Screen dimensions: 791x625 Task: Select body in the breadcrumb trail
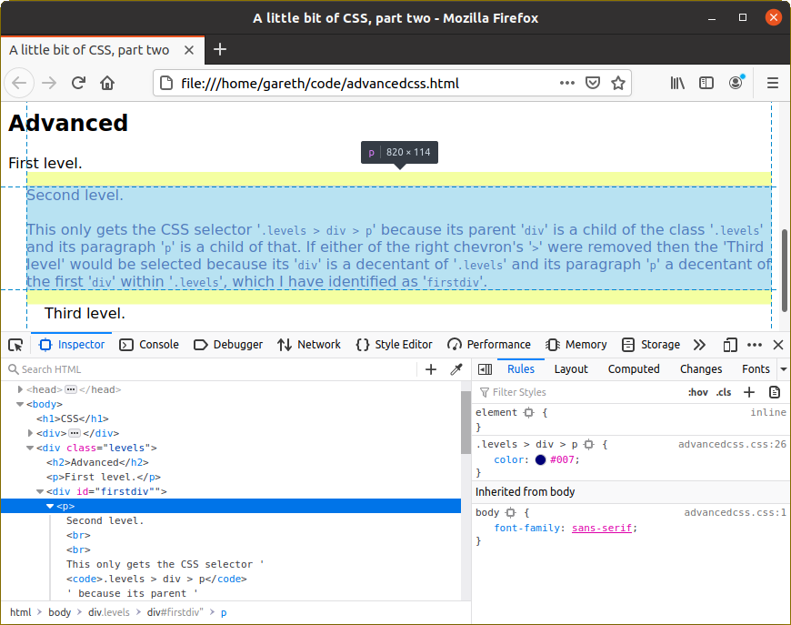(59, 612)
